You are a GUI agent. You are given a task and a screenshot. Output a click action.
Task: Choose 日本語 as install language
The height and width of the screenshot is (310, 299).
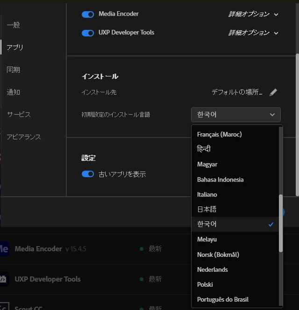[x=235, y=209]
